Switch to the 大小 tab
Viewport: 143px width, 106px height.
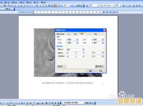pyautogui.click(x=69, y=34)
